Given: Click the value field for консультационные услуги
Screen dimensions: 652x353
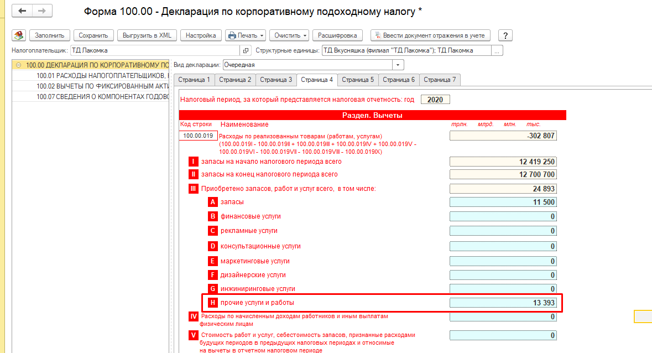Looking at the screenshot, I should (x=503, y=246).
